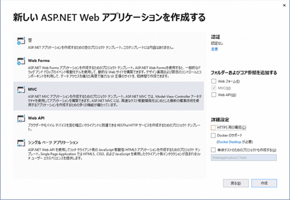The image size is (290, 200).
Task: Choose the Web API template title
Action: 36,118
